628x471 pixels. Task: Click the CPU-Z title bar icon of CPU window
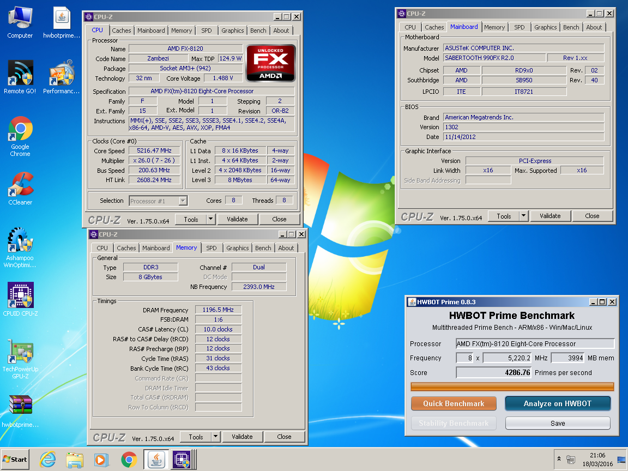(x=89, y=17)
